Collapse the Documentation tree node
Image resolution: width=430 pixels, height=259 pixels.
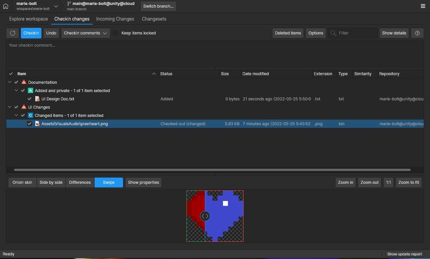(9, 82)
